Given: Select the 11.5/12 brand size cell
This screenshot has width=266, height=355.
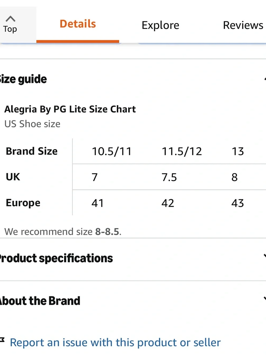Looking at the screenshot, I should point(182,151).
